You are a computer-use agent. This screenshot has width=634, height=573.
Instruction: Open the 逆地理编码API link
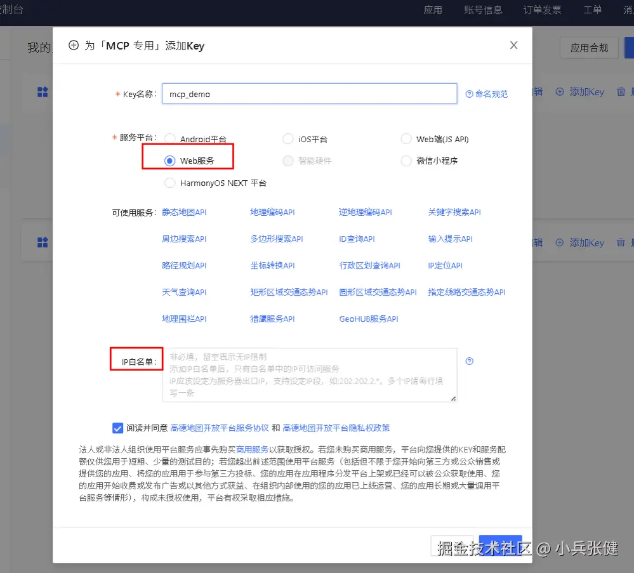366,213
